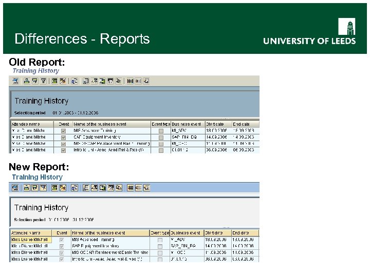Select highlighted 'Miss Diane Mitchell' cell in New Report
Image resolution: width=370 pixels, height=277 pixels.
(x=31, y=240)
